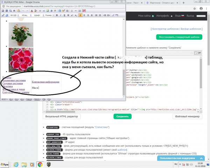
Task: Apply superscript formatting
Action: (x=72, y=15)
